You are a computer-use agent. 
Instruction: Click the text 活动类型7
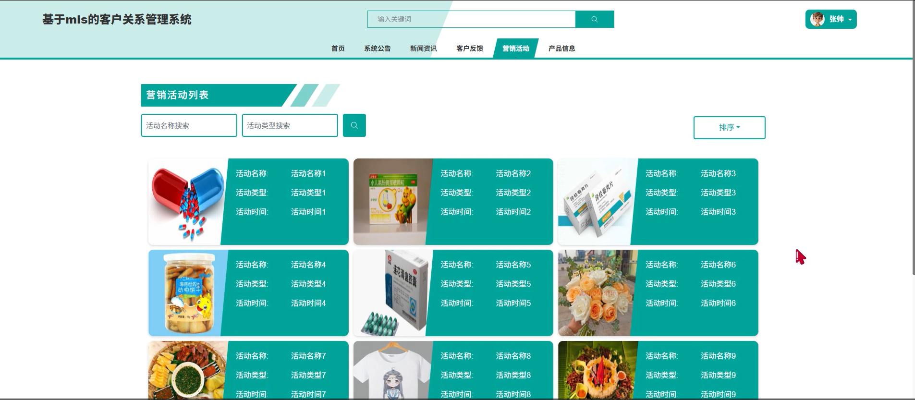click(308, 375)
